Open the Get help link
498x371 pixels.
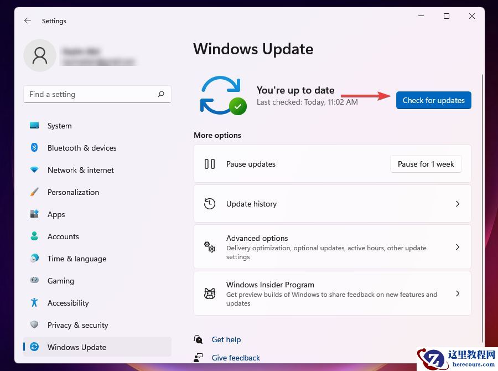[226, 339]
